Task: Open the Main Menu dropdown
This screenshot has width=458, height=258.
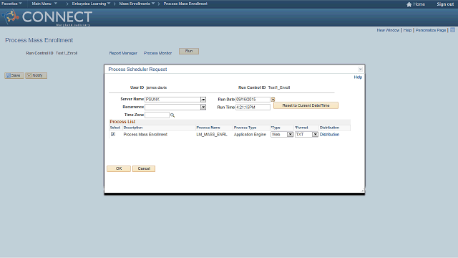Action: click(x=44, y=4)
